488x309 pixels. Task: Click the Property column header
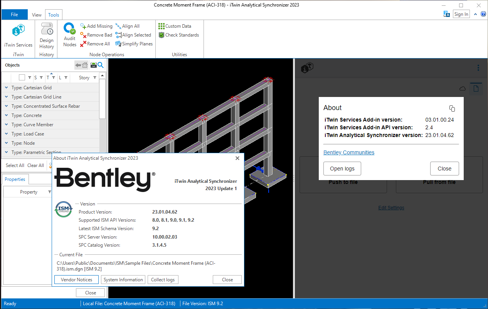pyautogui.click(x=29, y=192)
